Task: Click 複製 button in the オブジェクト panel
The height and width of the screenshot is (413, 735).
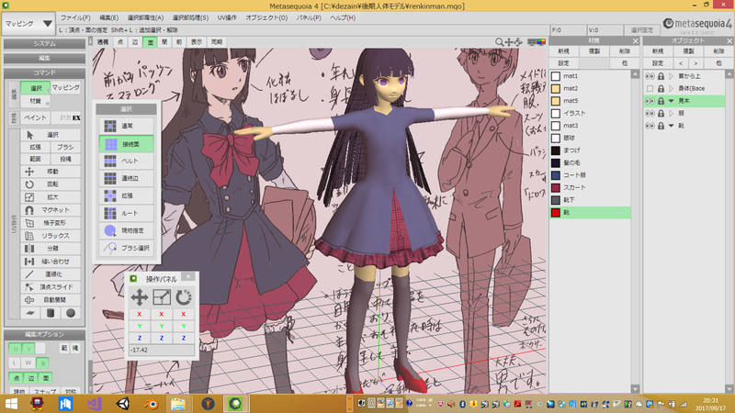Action: coord(688,51)
